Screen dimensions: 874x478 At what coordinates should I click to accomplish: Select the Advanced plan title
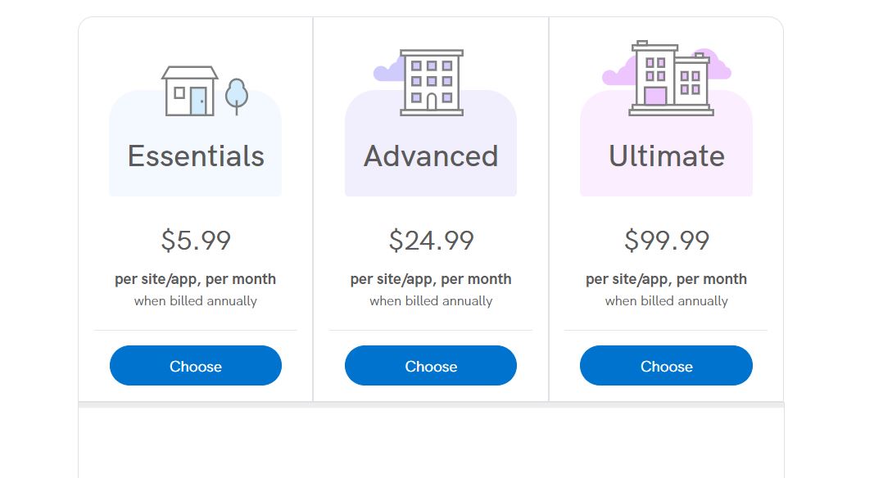click(x=430, y=156)
